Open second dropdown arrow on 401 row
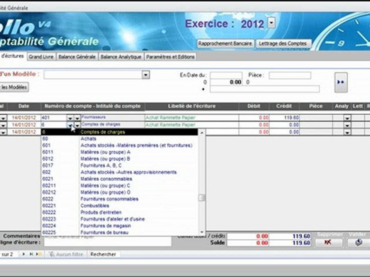 [77, 118]
